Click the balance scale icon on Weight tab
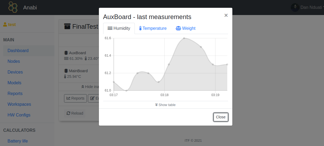Viewport: 324px width, 146px height. pos(178,28)
